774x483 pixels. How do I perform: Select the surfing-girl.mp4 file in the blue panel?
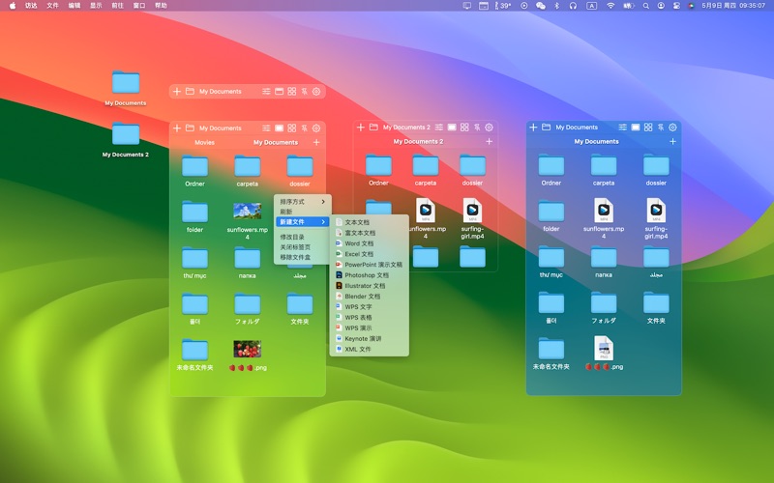click(x=656, y=211)
